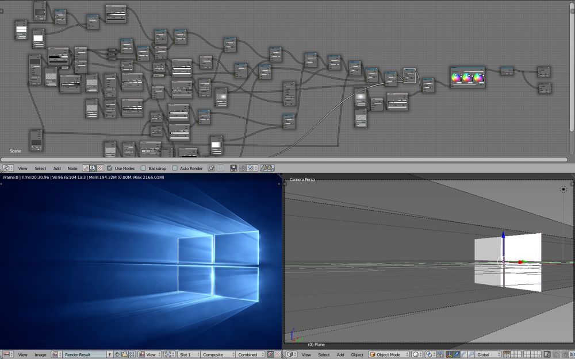Open Composite layer dropdown
The image size is (575, 359).
(218, 354)
